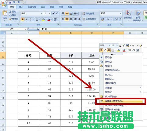Switch to the Formulas (公式) tab
Screen dimensions: 147x131
click(x=43, y=7)
